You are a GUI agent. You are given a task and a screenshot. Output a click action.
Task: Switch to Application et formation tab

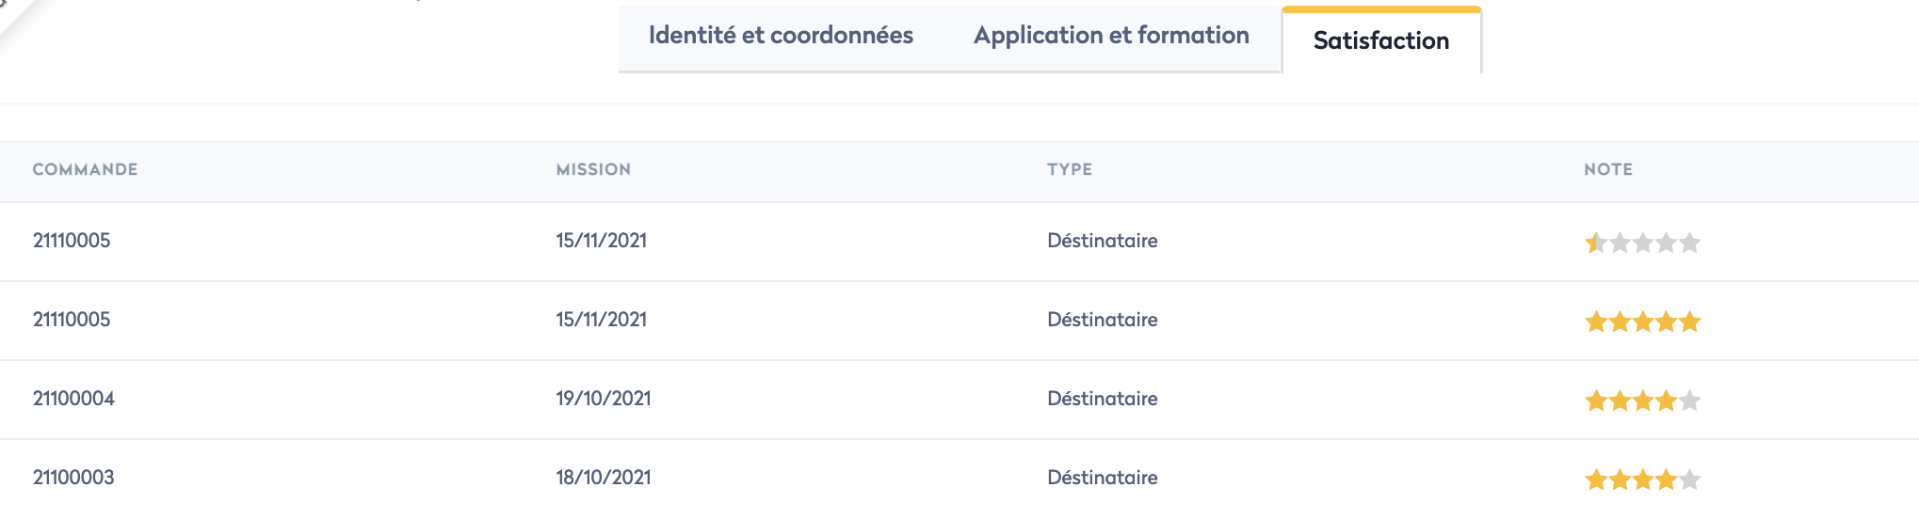click(1111, 36)
